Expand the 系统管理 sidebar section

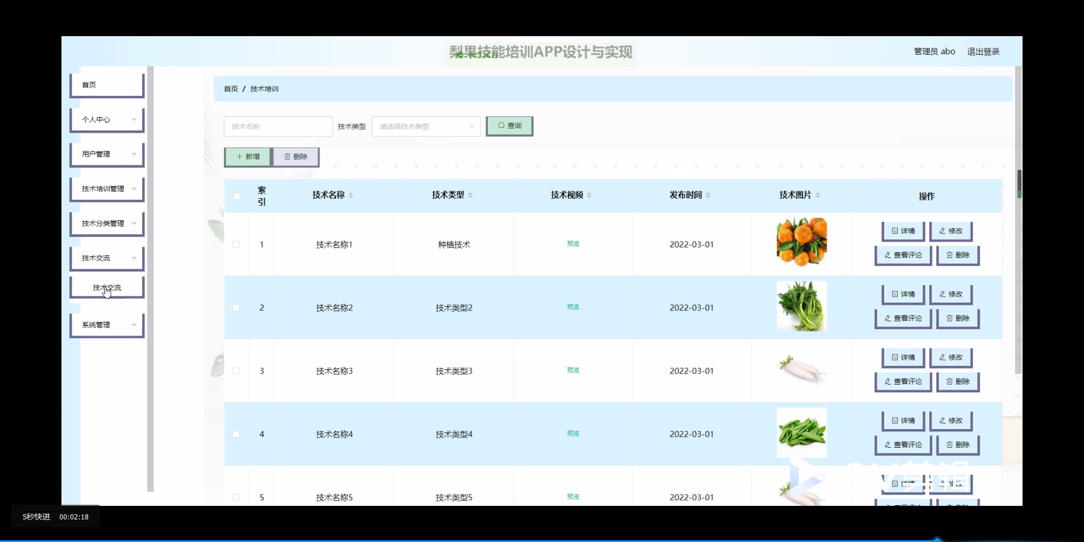[107, 325]
